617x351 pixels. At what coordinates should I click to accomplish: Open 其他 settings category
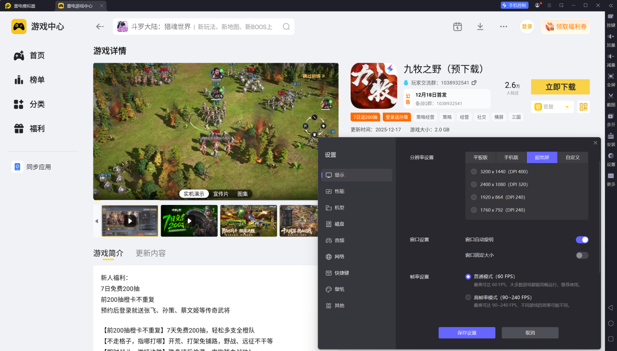(x=356, y=306)
